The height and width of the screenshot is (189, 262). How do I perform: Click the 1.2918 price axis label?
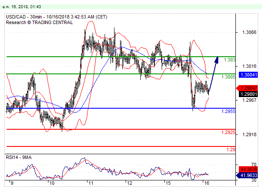(x=249, y=134)
